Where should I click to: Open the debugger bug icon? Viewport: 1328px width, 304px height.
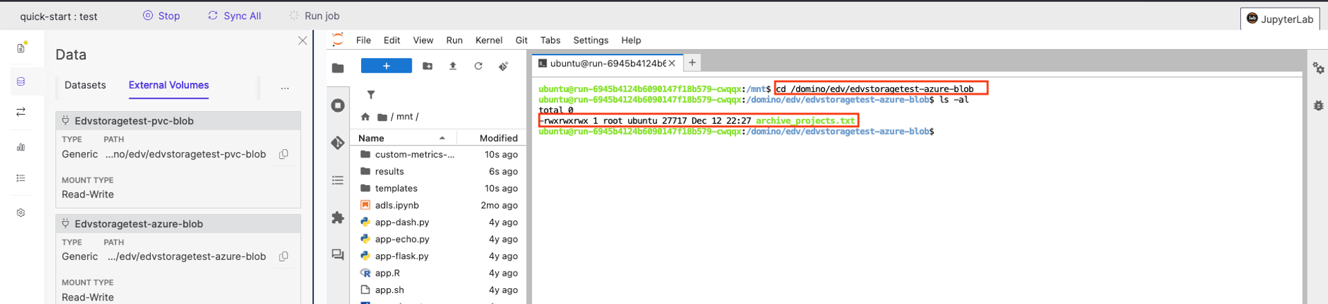[x=1318, y=106]
